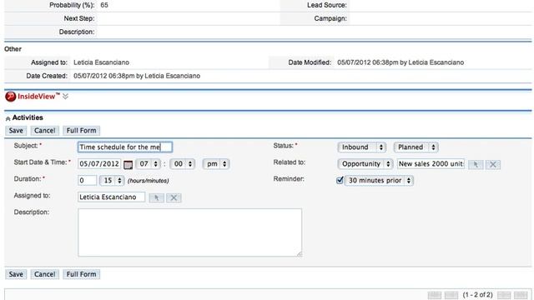Click the Start Date input field
534x300 pixels.
[99, 163]
